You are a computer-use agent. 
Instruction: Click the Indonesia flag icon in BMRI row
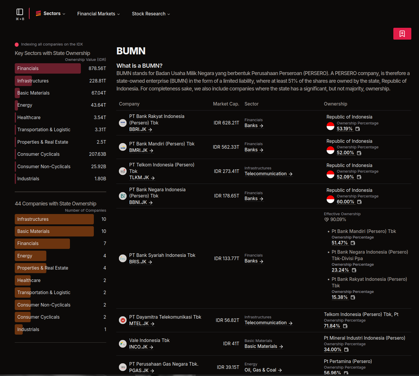(x=330, y=150)
